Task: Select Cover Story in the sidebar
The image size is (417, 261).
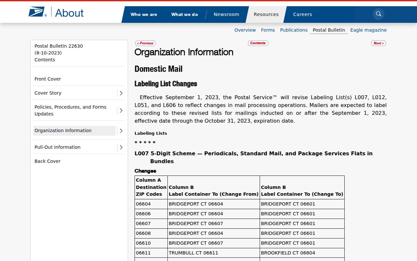Action: pos(48,93)
